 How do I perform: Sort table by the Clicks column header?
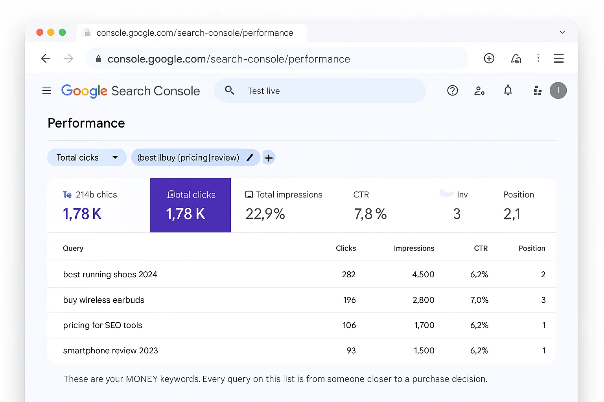tap(346, 248)
